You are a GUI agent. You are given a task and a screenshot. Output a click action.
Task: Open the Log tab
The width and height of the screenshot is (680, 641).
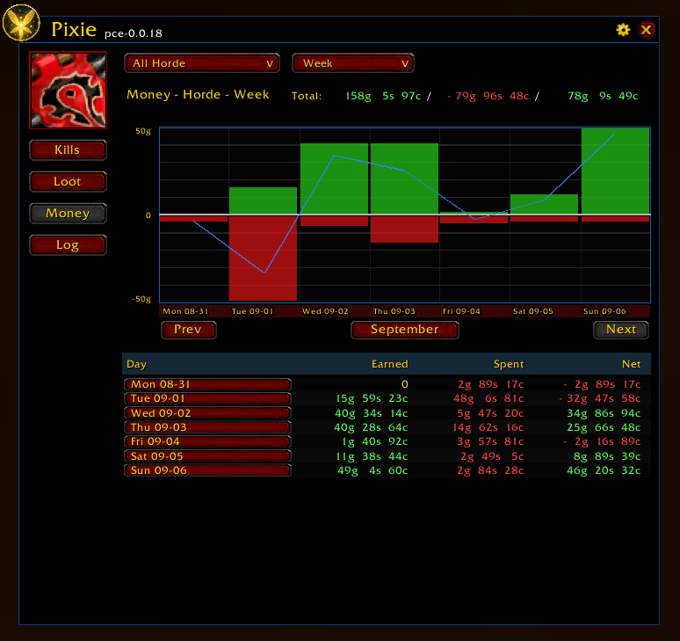point(68,245)
